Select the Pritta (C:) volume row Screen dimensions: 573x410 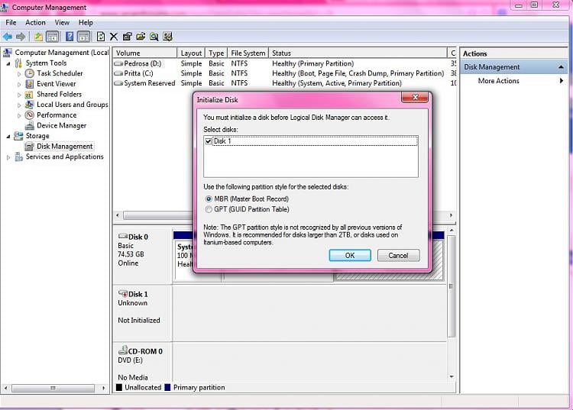point(284,73)
